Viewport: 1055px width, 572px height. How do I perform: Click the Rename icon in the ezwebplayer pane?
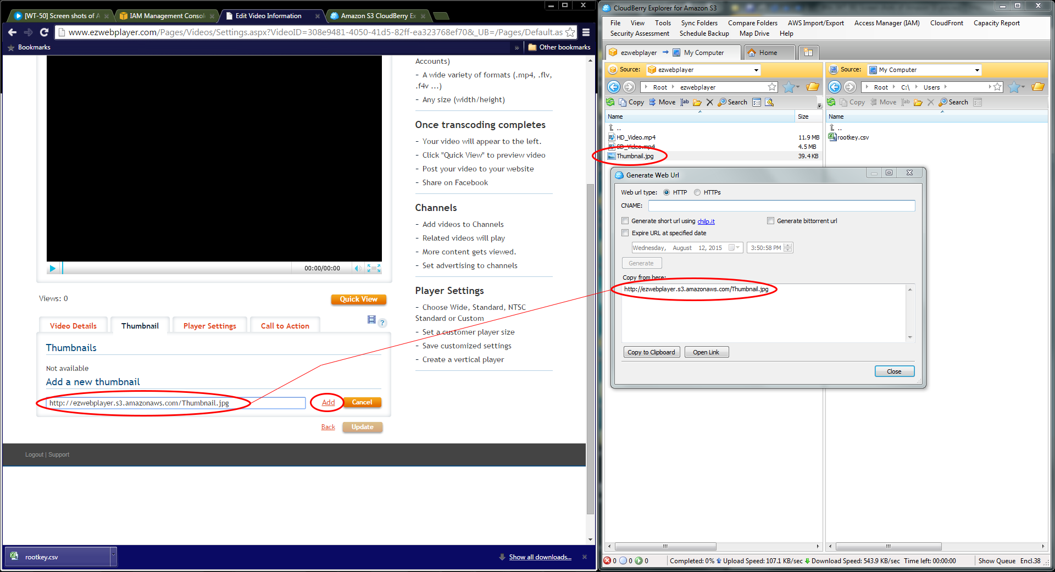685,102
